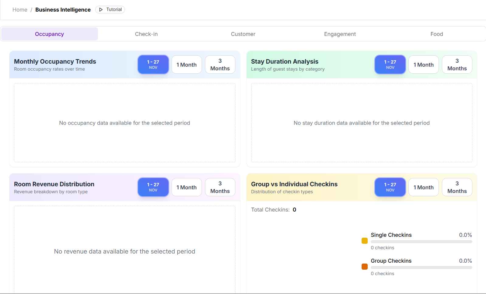
Task: Set Stay Duration Analysis to 3 Months
Action: (457, 65)
